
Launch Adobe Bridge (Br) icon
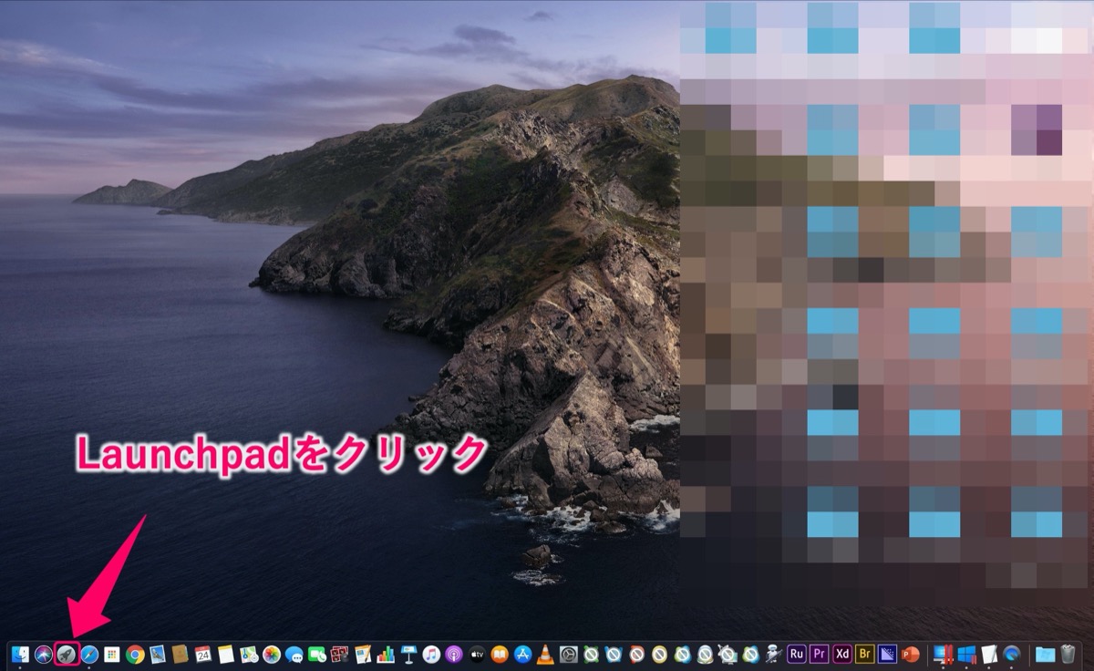(x=865, y=654)
